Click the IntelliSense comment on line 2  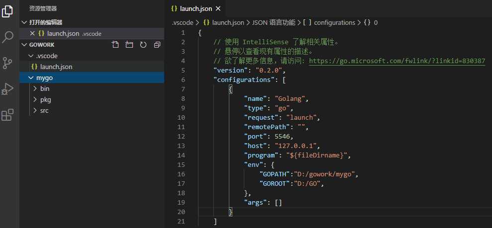coord(277,42)
